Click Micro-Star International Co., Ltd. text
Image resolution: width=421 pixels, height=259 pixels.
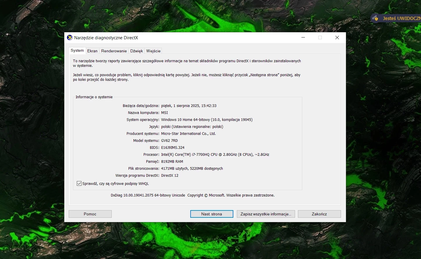(189, 134)
